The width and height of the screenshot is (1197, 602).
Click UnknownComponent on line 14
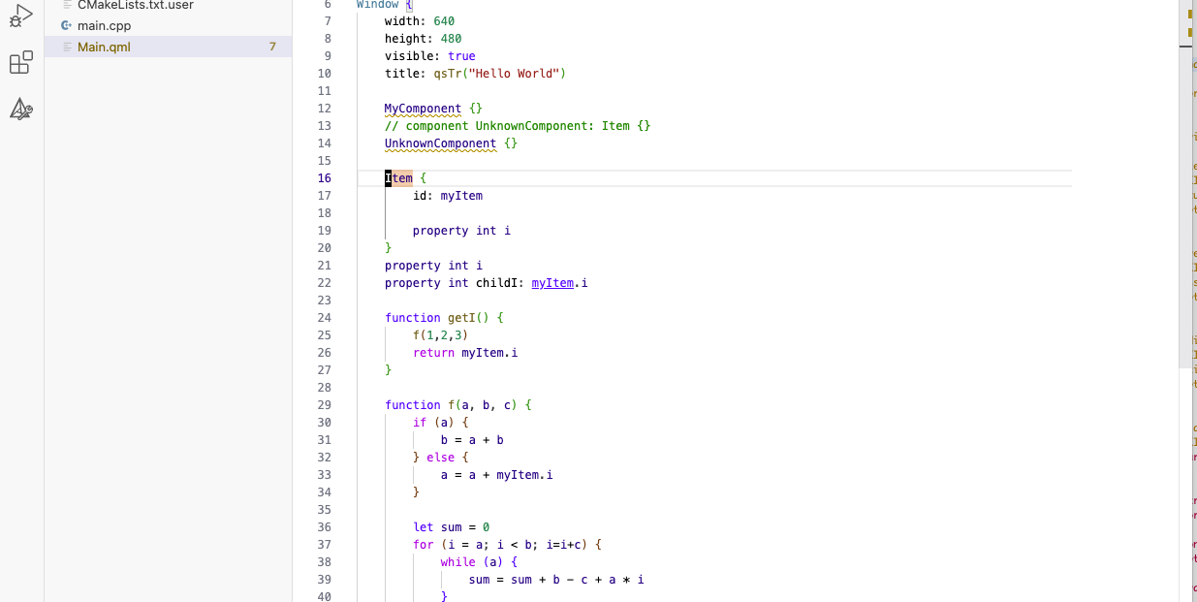440,143
